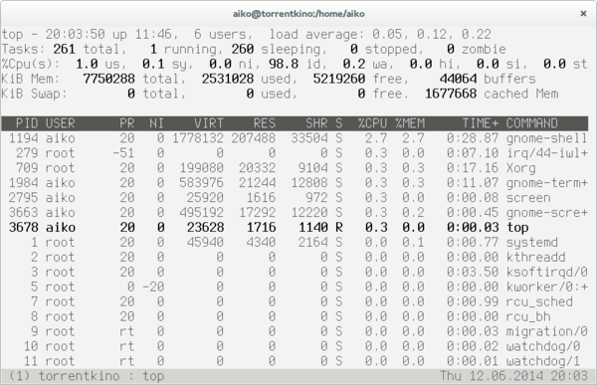The height and width of the screenshot is (385, 597).
Task: Click the SHR column header
Action: pyautogui.click(x=316, y=123)
